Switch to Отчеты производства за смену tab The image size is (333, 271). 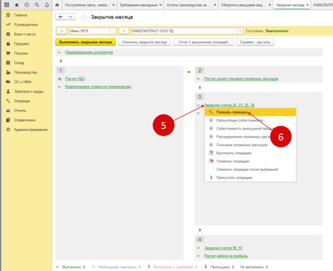pyautogui.click(x=187, y=5)
